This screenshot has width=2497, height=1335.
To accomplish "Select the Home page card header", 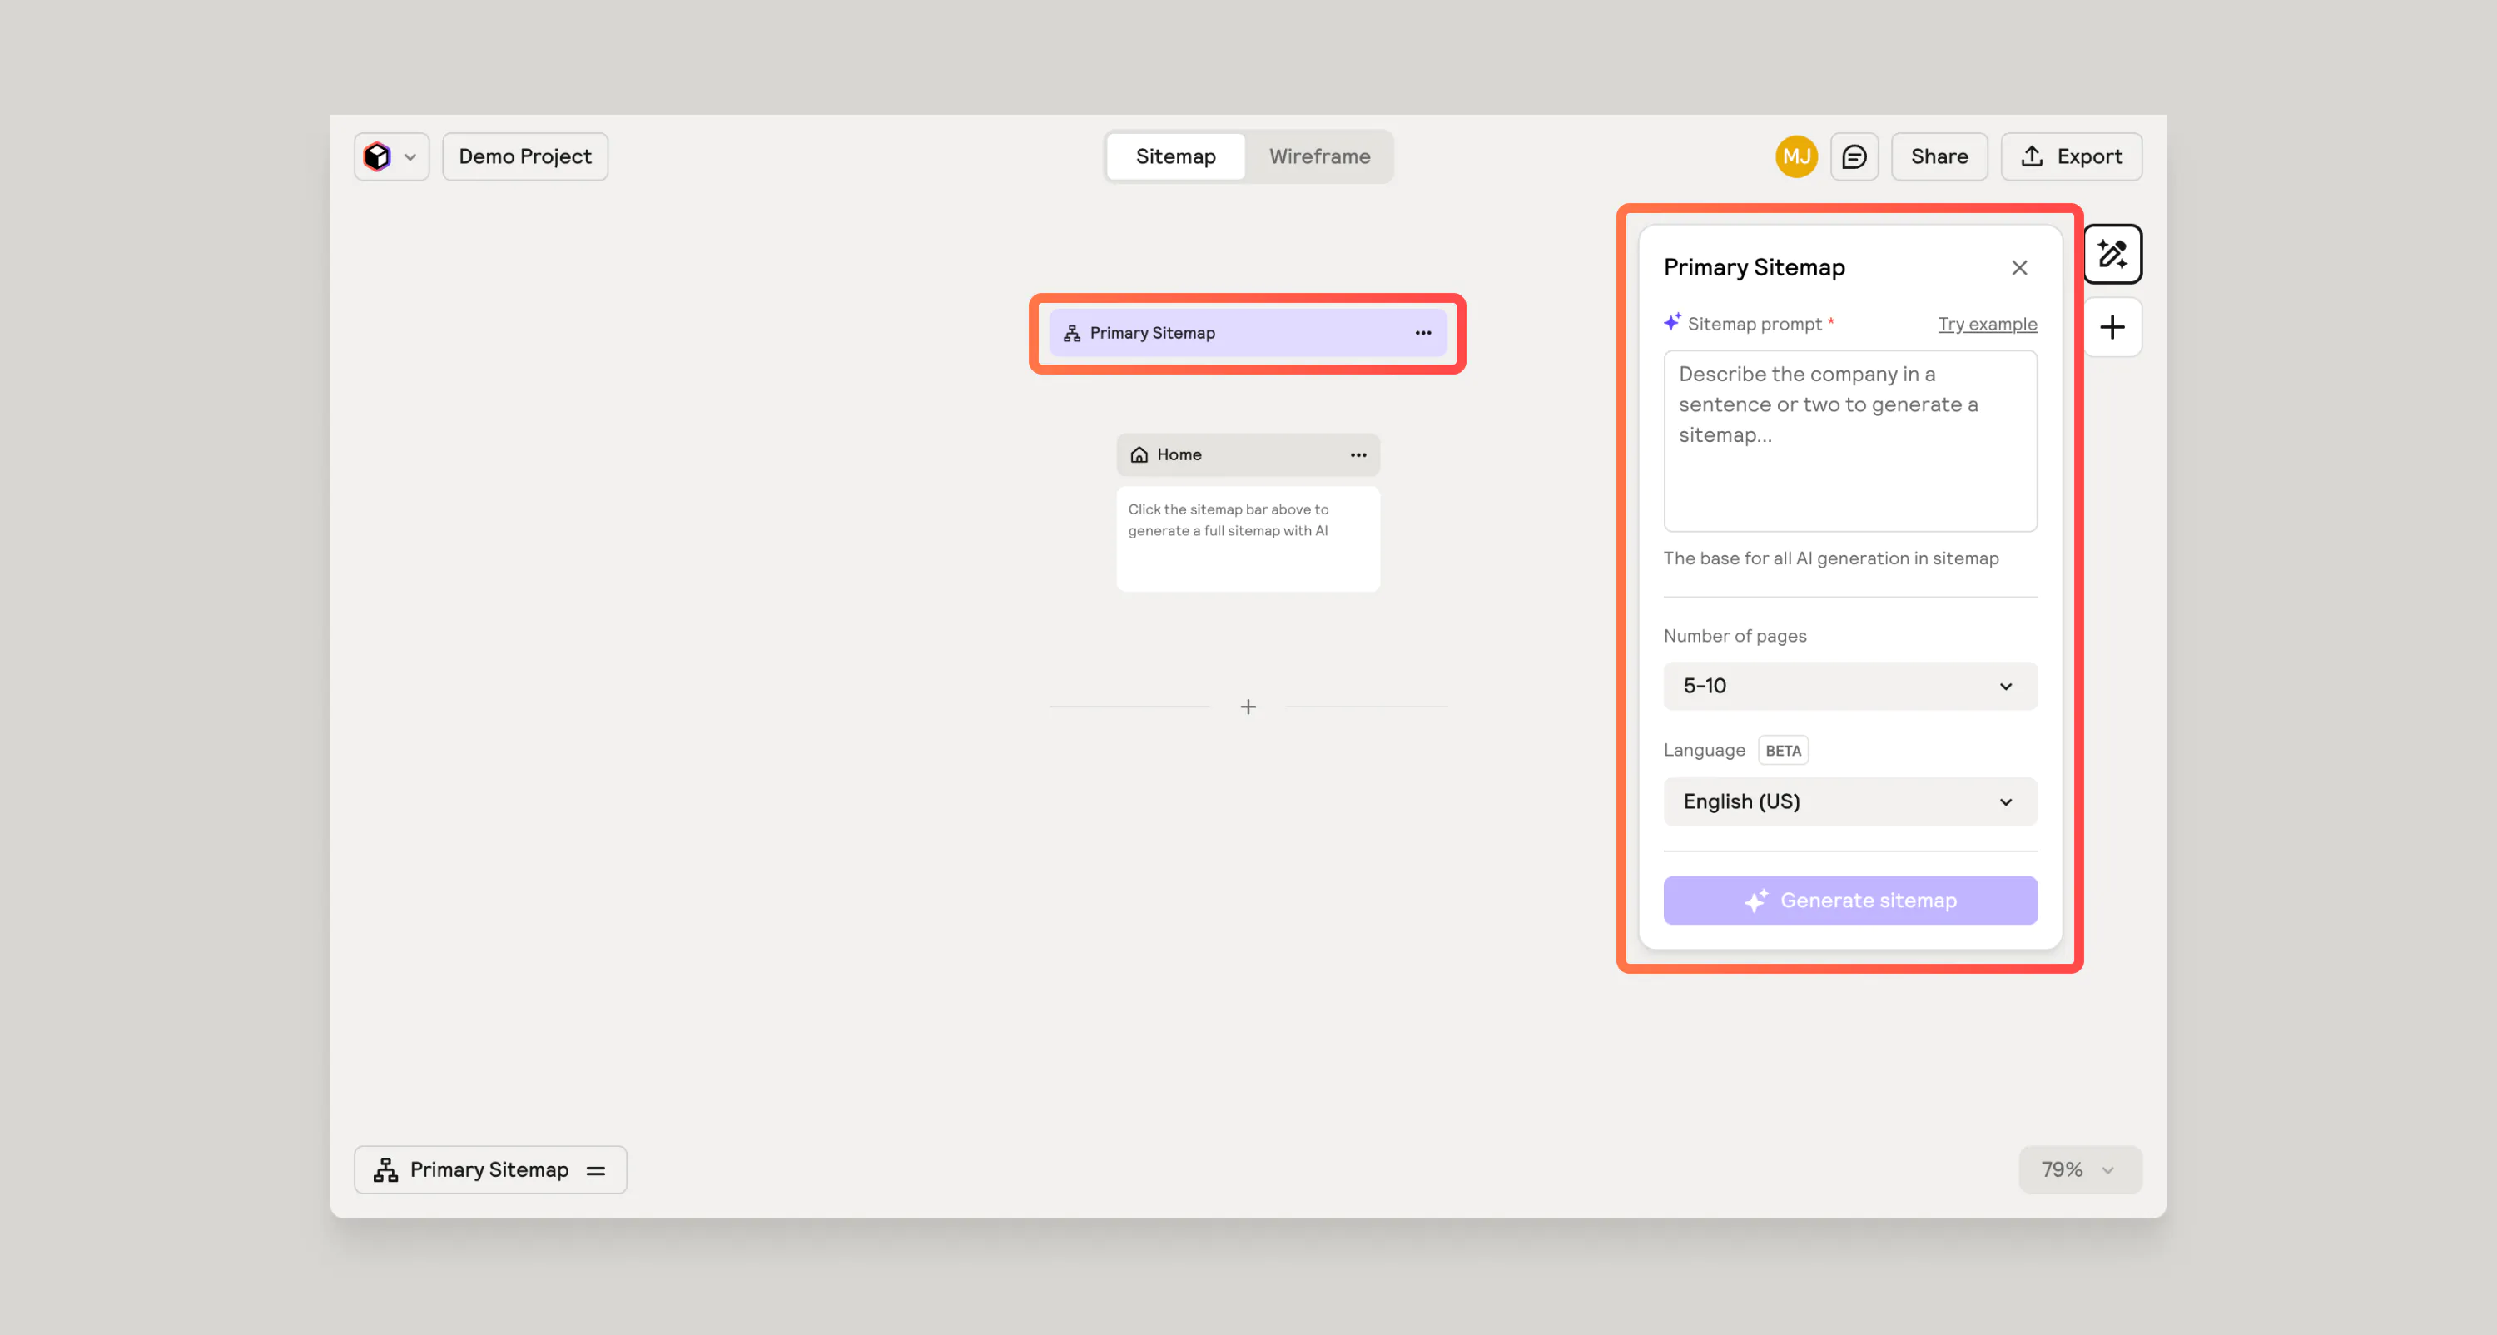I will coord(1248,454).
